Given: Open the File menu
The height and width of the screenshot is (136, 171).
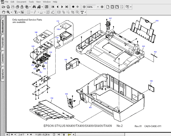Looking at the screenshot, I should click(x=7, y=2).
